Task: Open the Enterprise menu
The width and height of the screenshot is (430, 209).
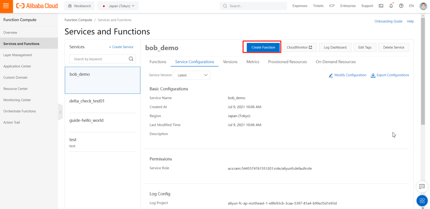Action: coord(348,6)
